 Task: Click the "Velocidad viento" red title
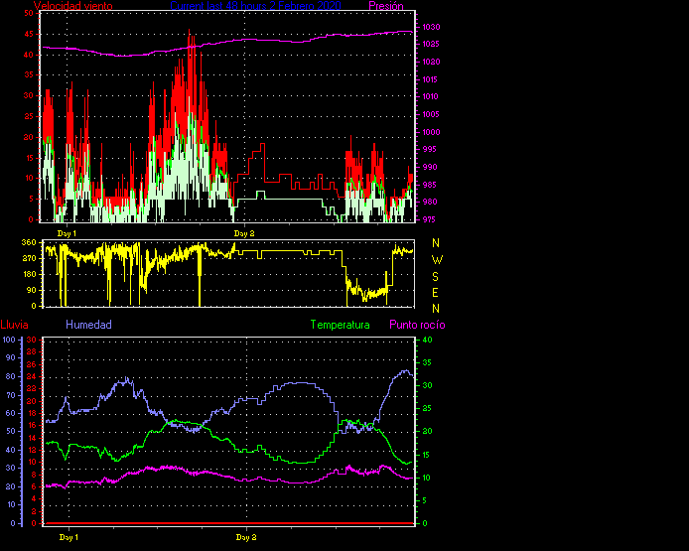[72, 6]
